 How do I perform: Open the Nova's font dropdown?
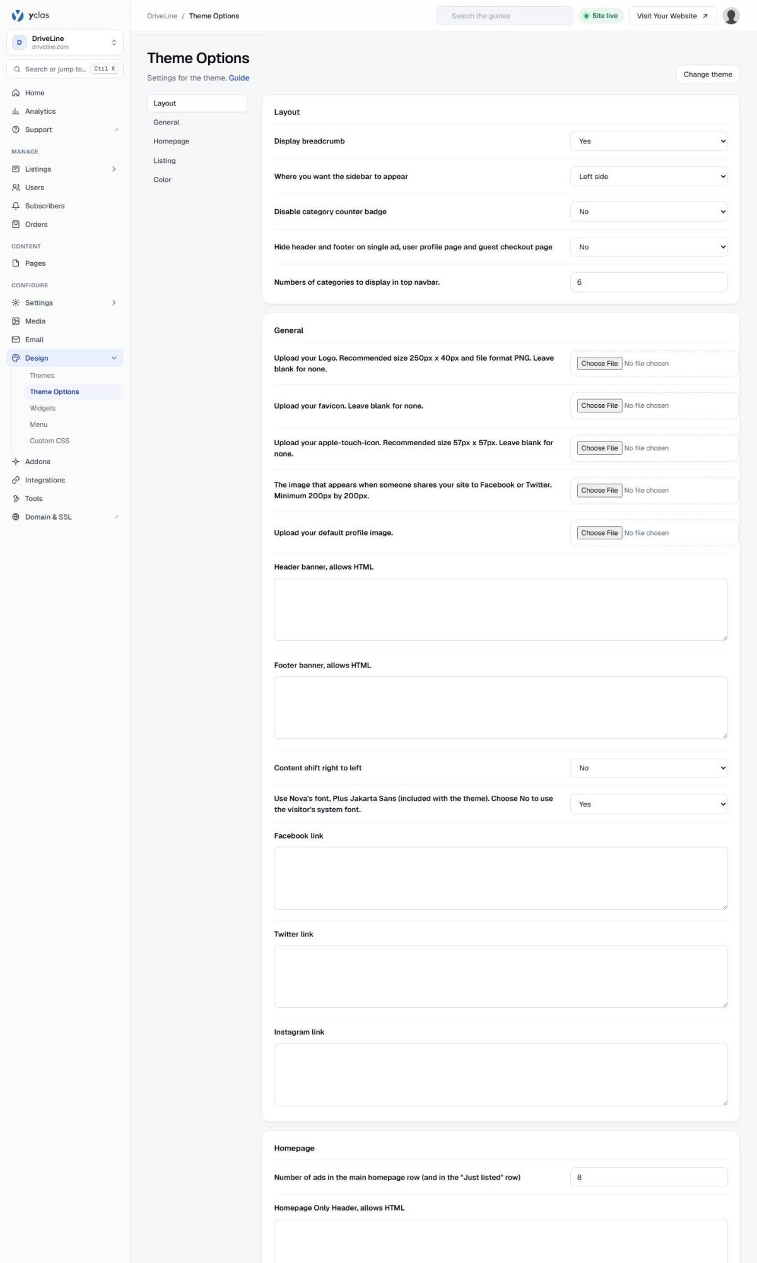[648, 805]
